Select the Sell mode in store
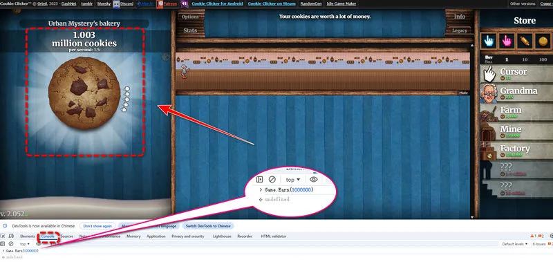This screenshot has width=553, height=262. (x=489, y=62)
